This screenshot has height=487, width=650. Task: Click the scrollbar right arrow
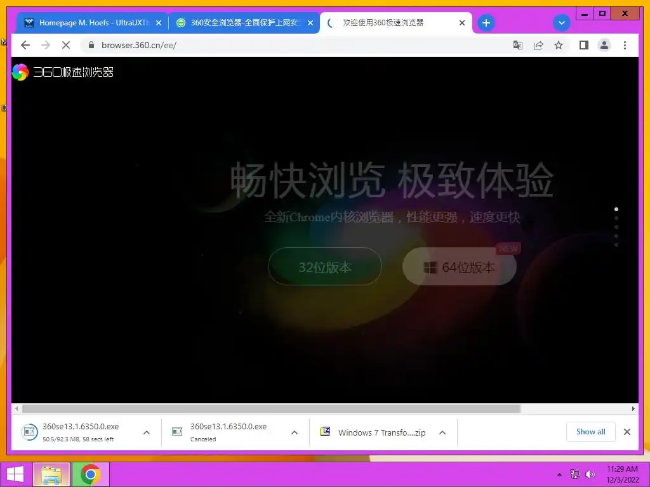[x=633, y=409]
